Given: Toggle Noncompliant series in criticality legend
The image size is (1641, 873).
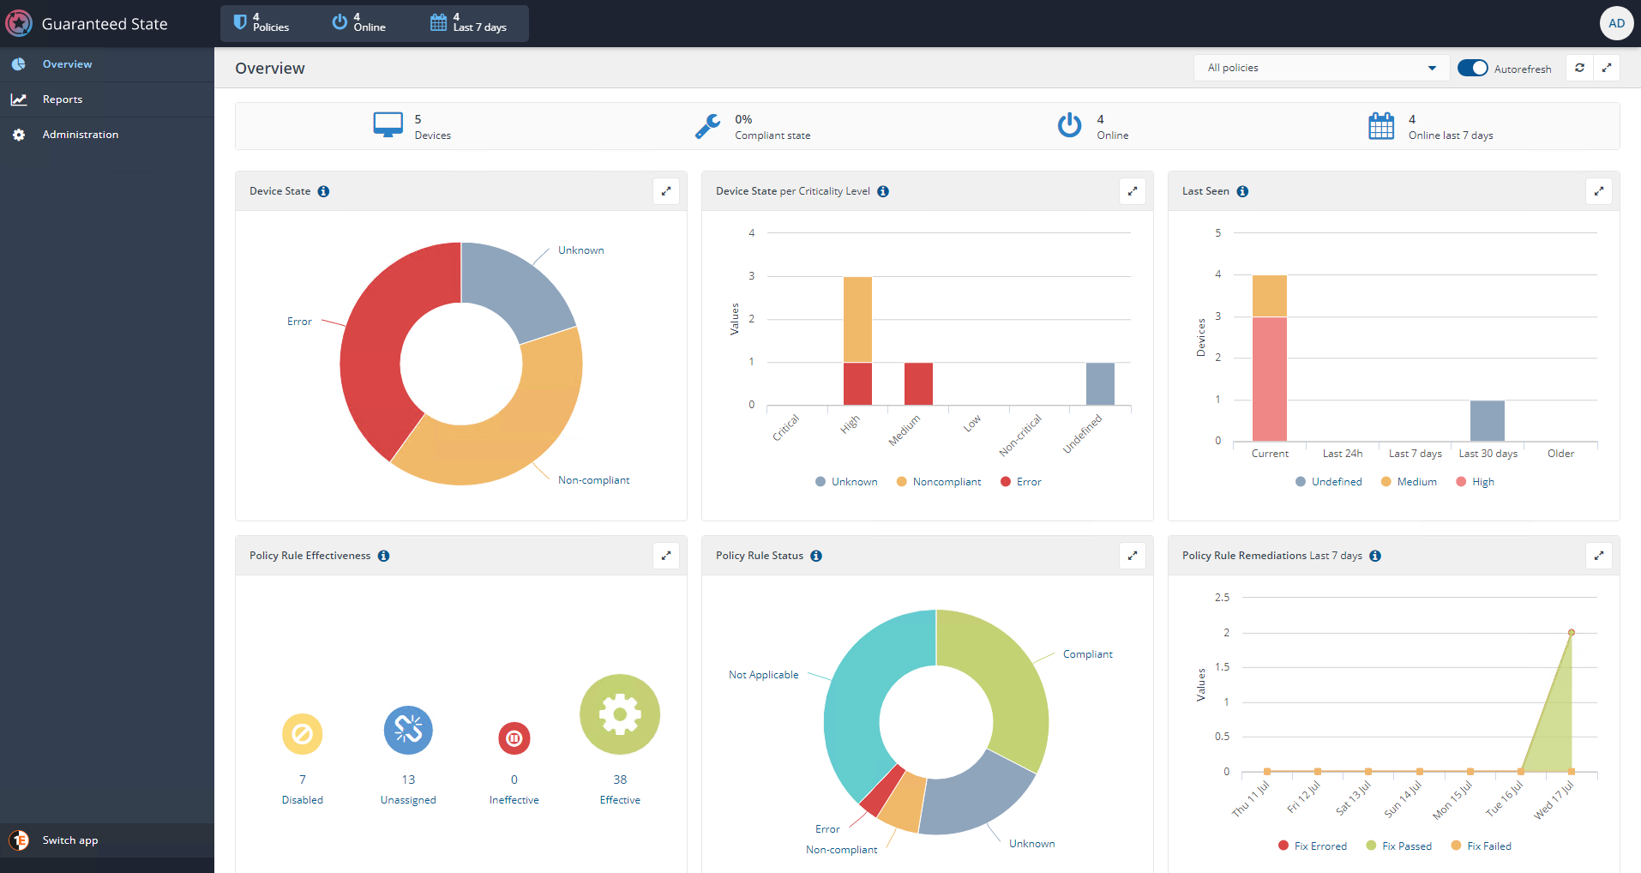Looking at the screenshot, I should coord(939,482).
